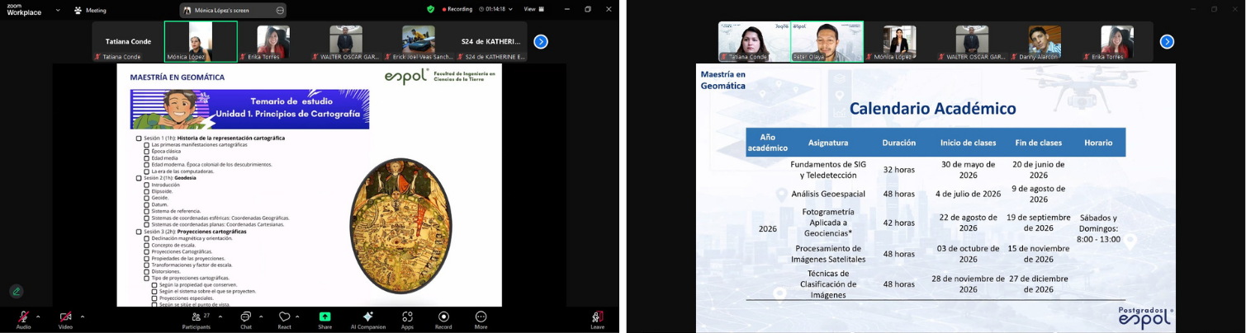
Task: Click the Recording indicator
Action: 457,9
